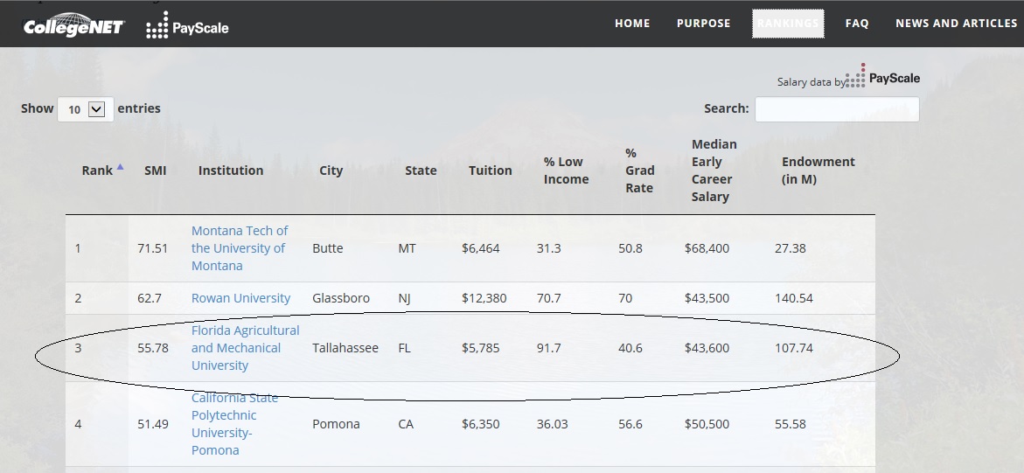1024x473 pixels.
Task: Open the Show entries dropdown
Action: pyautogui.click(x=86, y=109)
